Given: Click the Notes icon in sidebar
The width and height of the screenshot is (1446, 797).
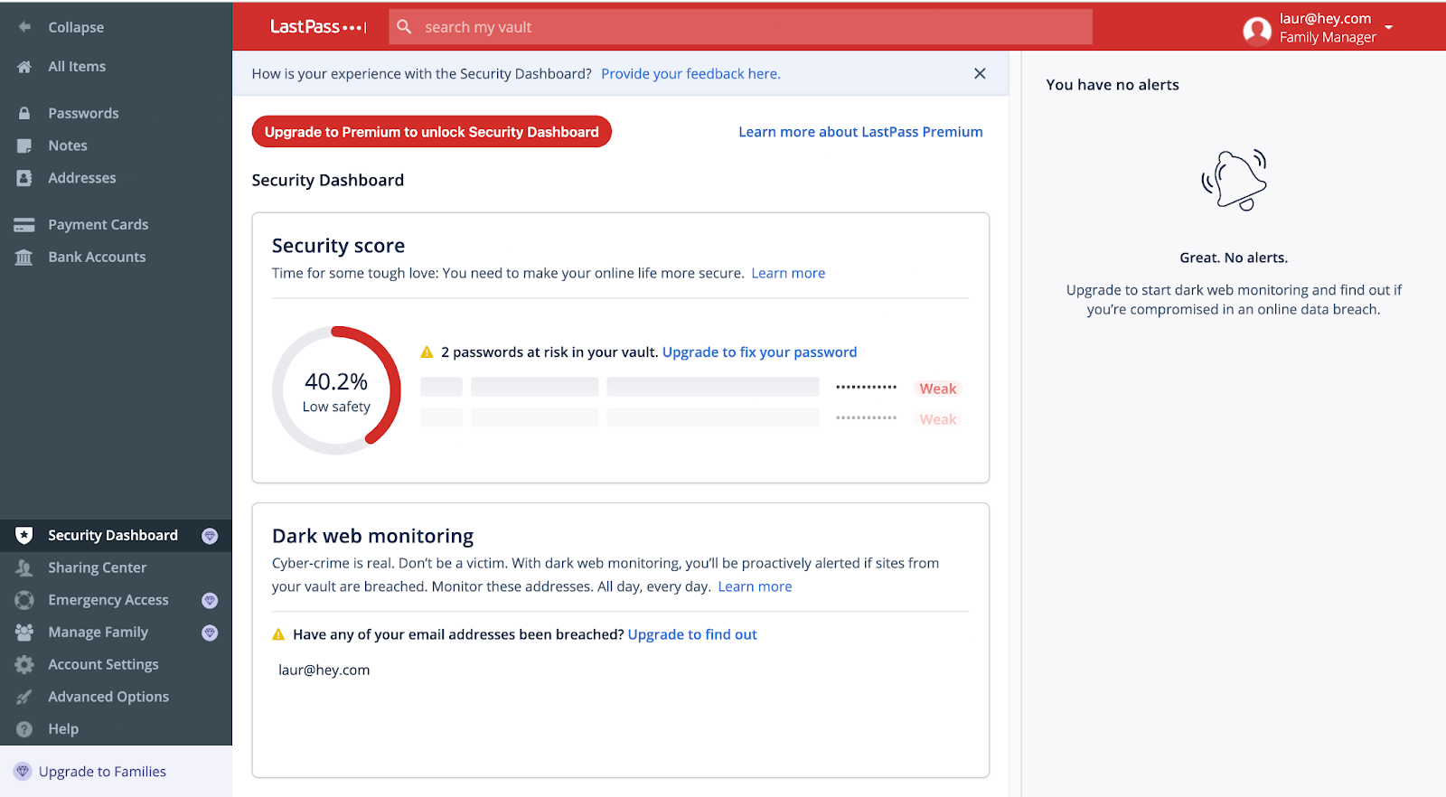Looking at the screenshot, I should click(x=24, y=146).
